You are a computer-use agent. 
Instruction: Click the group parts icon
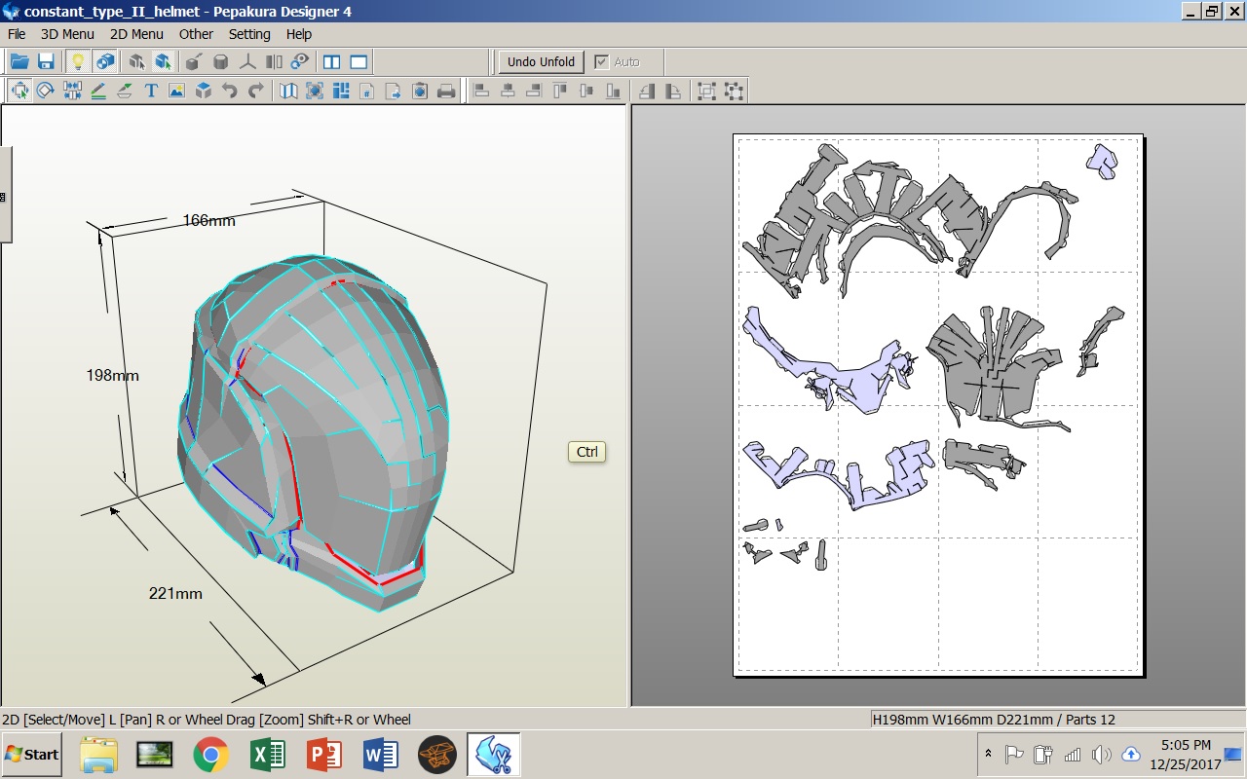pos(707,91)
